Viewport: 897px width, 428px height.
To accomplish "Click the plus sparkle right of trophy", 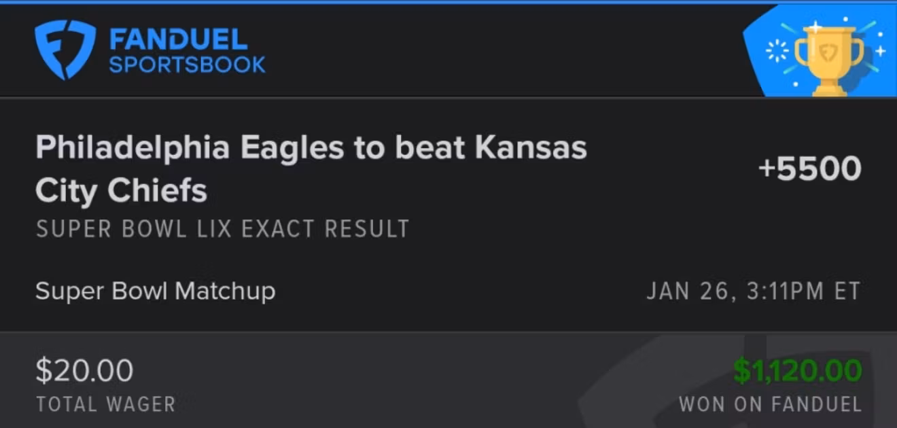I will tap(880, 51).
